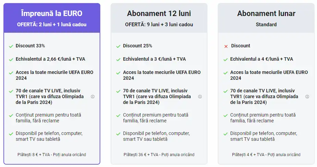The image size is (317, 167).
Task: Click info icon in Împreună la EURO card
Action: [x=92, y=97]
